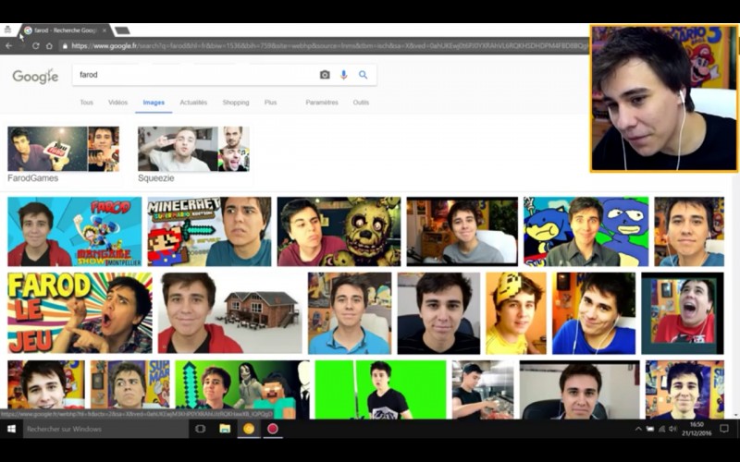Click the farod Recherche Google tab title
The image size is (740, 462).
(x=65, y=30)
